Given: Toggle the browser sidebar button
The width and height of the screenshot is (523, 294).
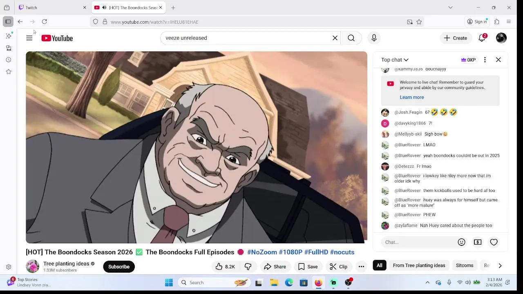Looking at the screenshot, I should 8,22.
